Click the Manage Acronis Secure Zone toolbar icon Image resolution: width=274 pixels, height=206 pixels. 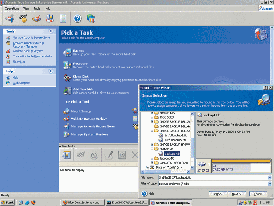[9, 18]
